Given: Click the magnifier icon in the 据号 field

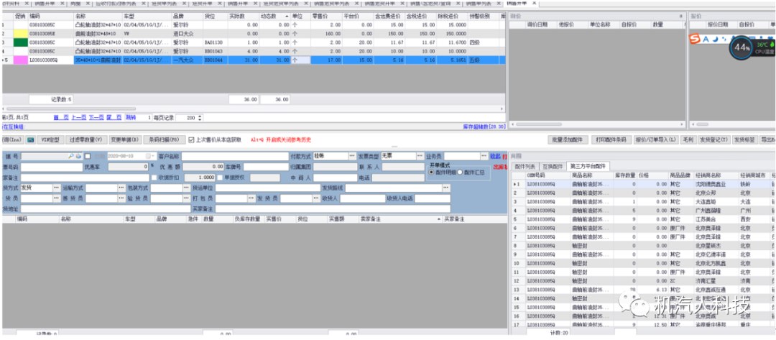Looking at the screenshot, I should [x=70, y=156].
